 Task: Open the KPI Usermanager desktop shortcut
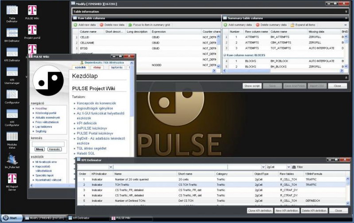click(x=12, y=73)
